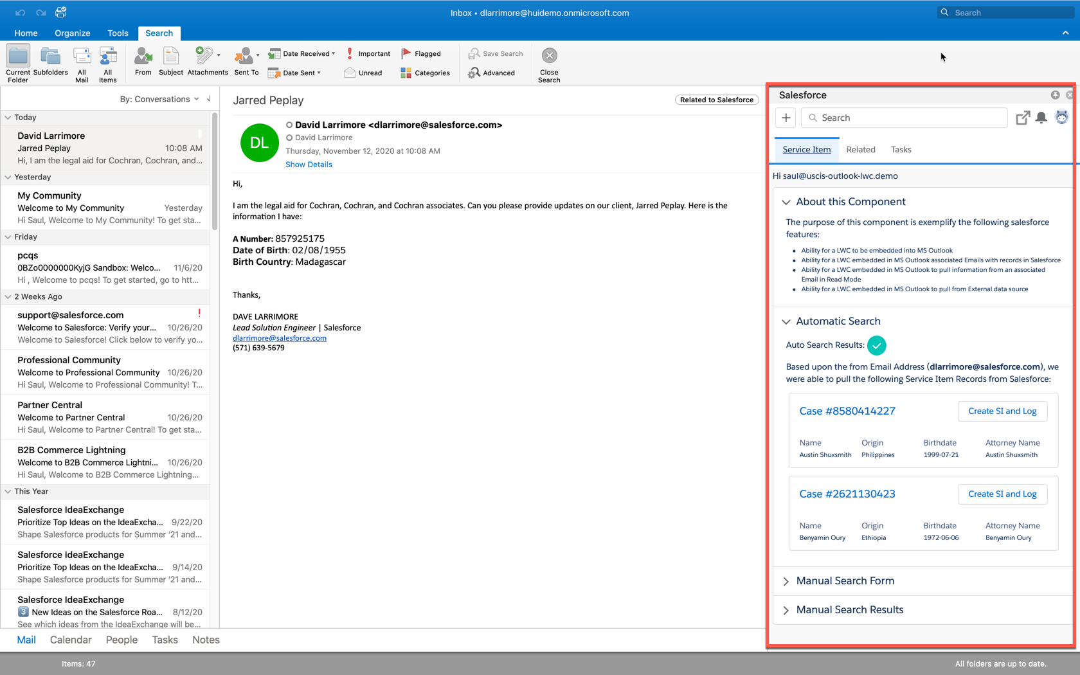The height and width of the screenshot is (675, 1080).
Task: Open the Case #2621130423 link
Action: tap(847, 494)
